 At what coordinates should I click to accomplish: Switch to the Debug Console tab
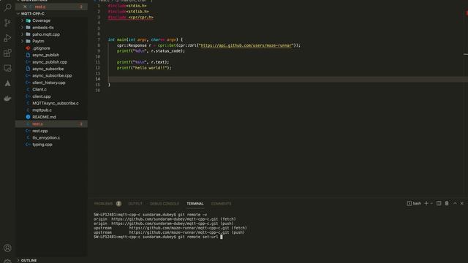[165, 204]
